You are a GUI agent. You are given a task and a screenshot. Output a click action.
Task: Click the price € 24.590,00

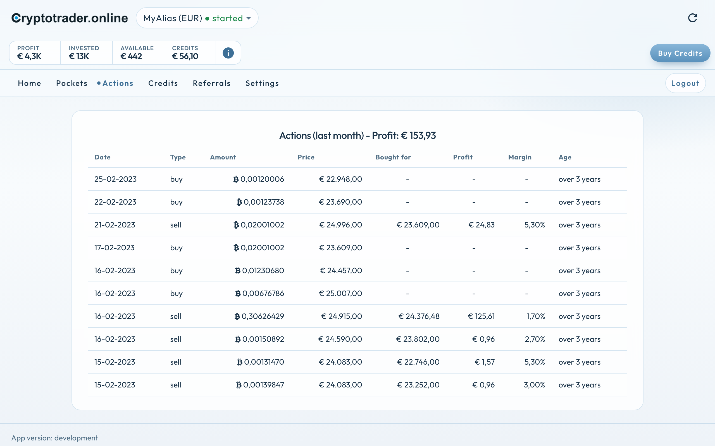(x=340, y=339)
